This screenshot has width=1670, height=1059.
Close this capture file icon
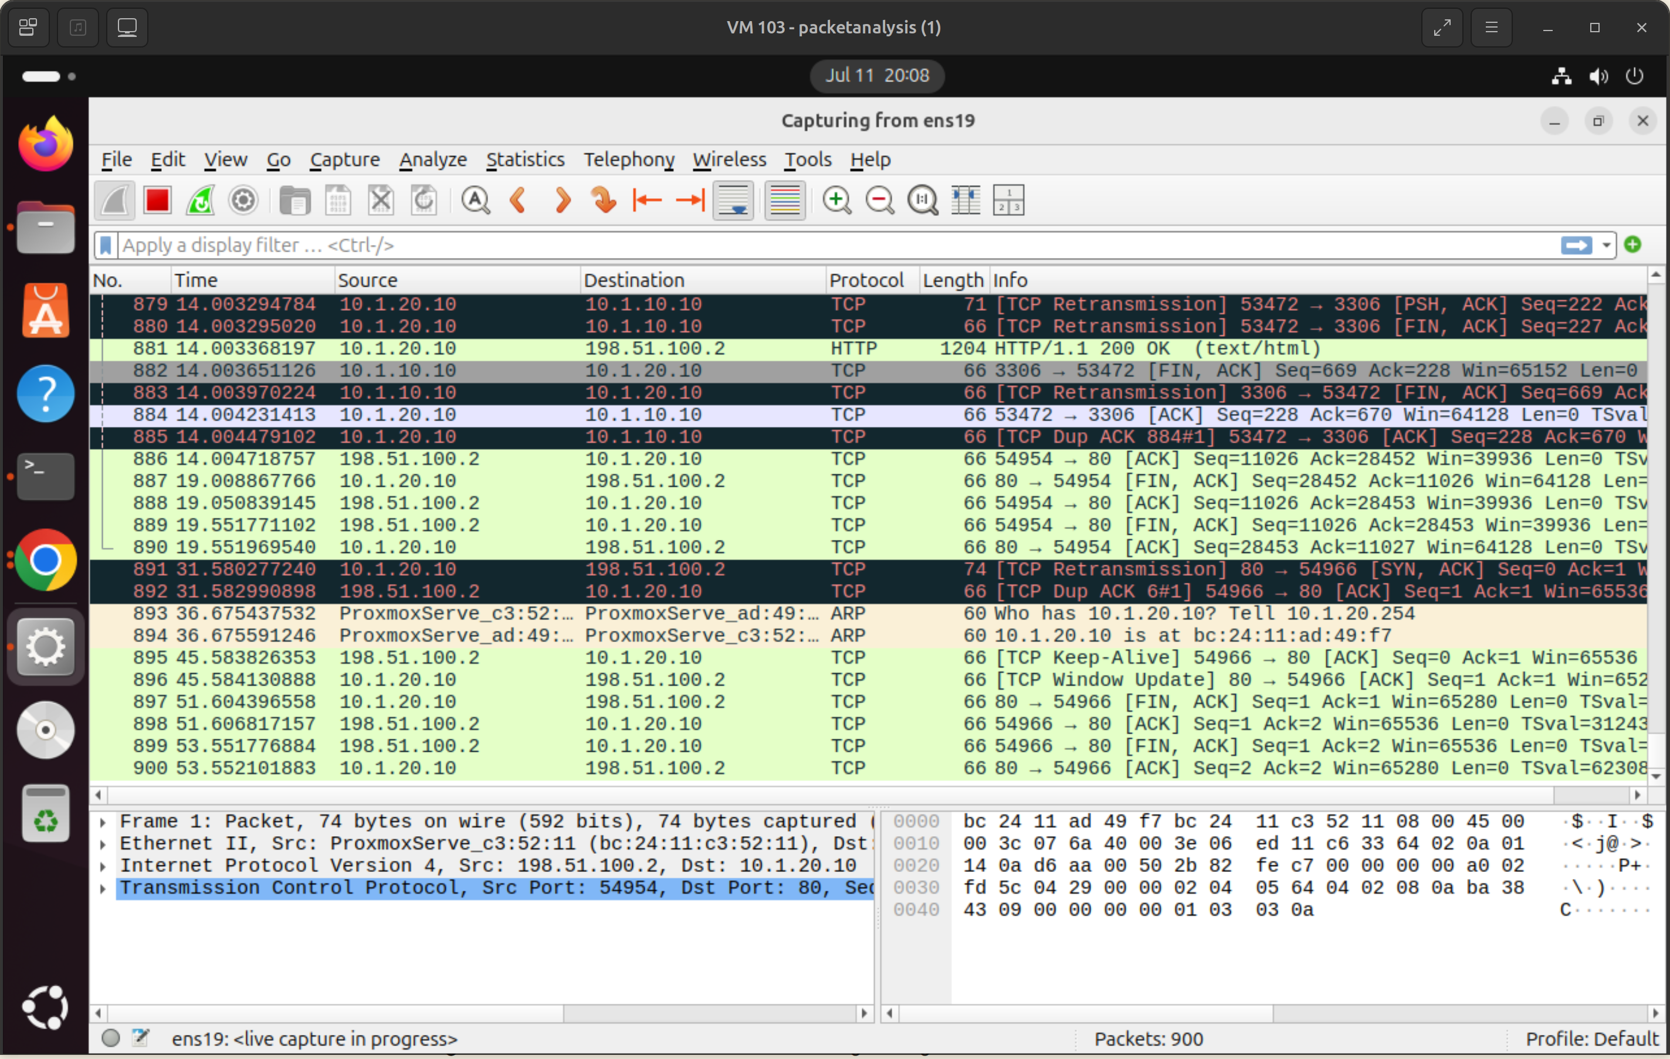[381, 201]
